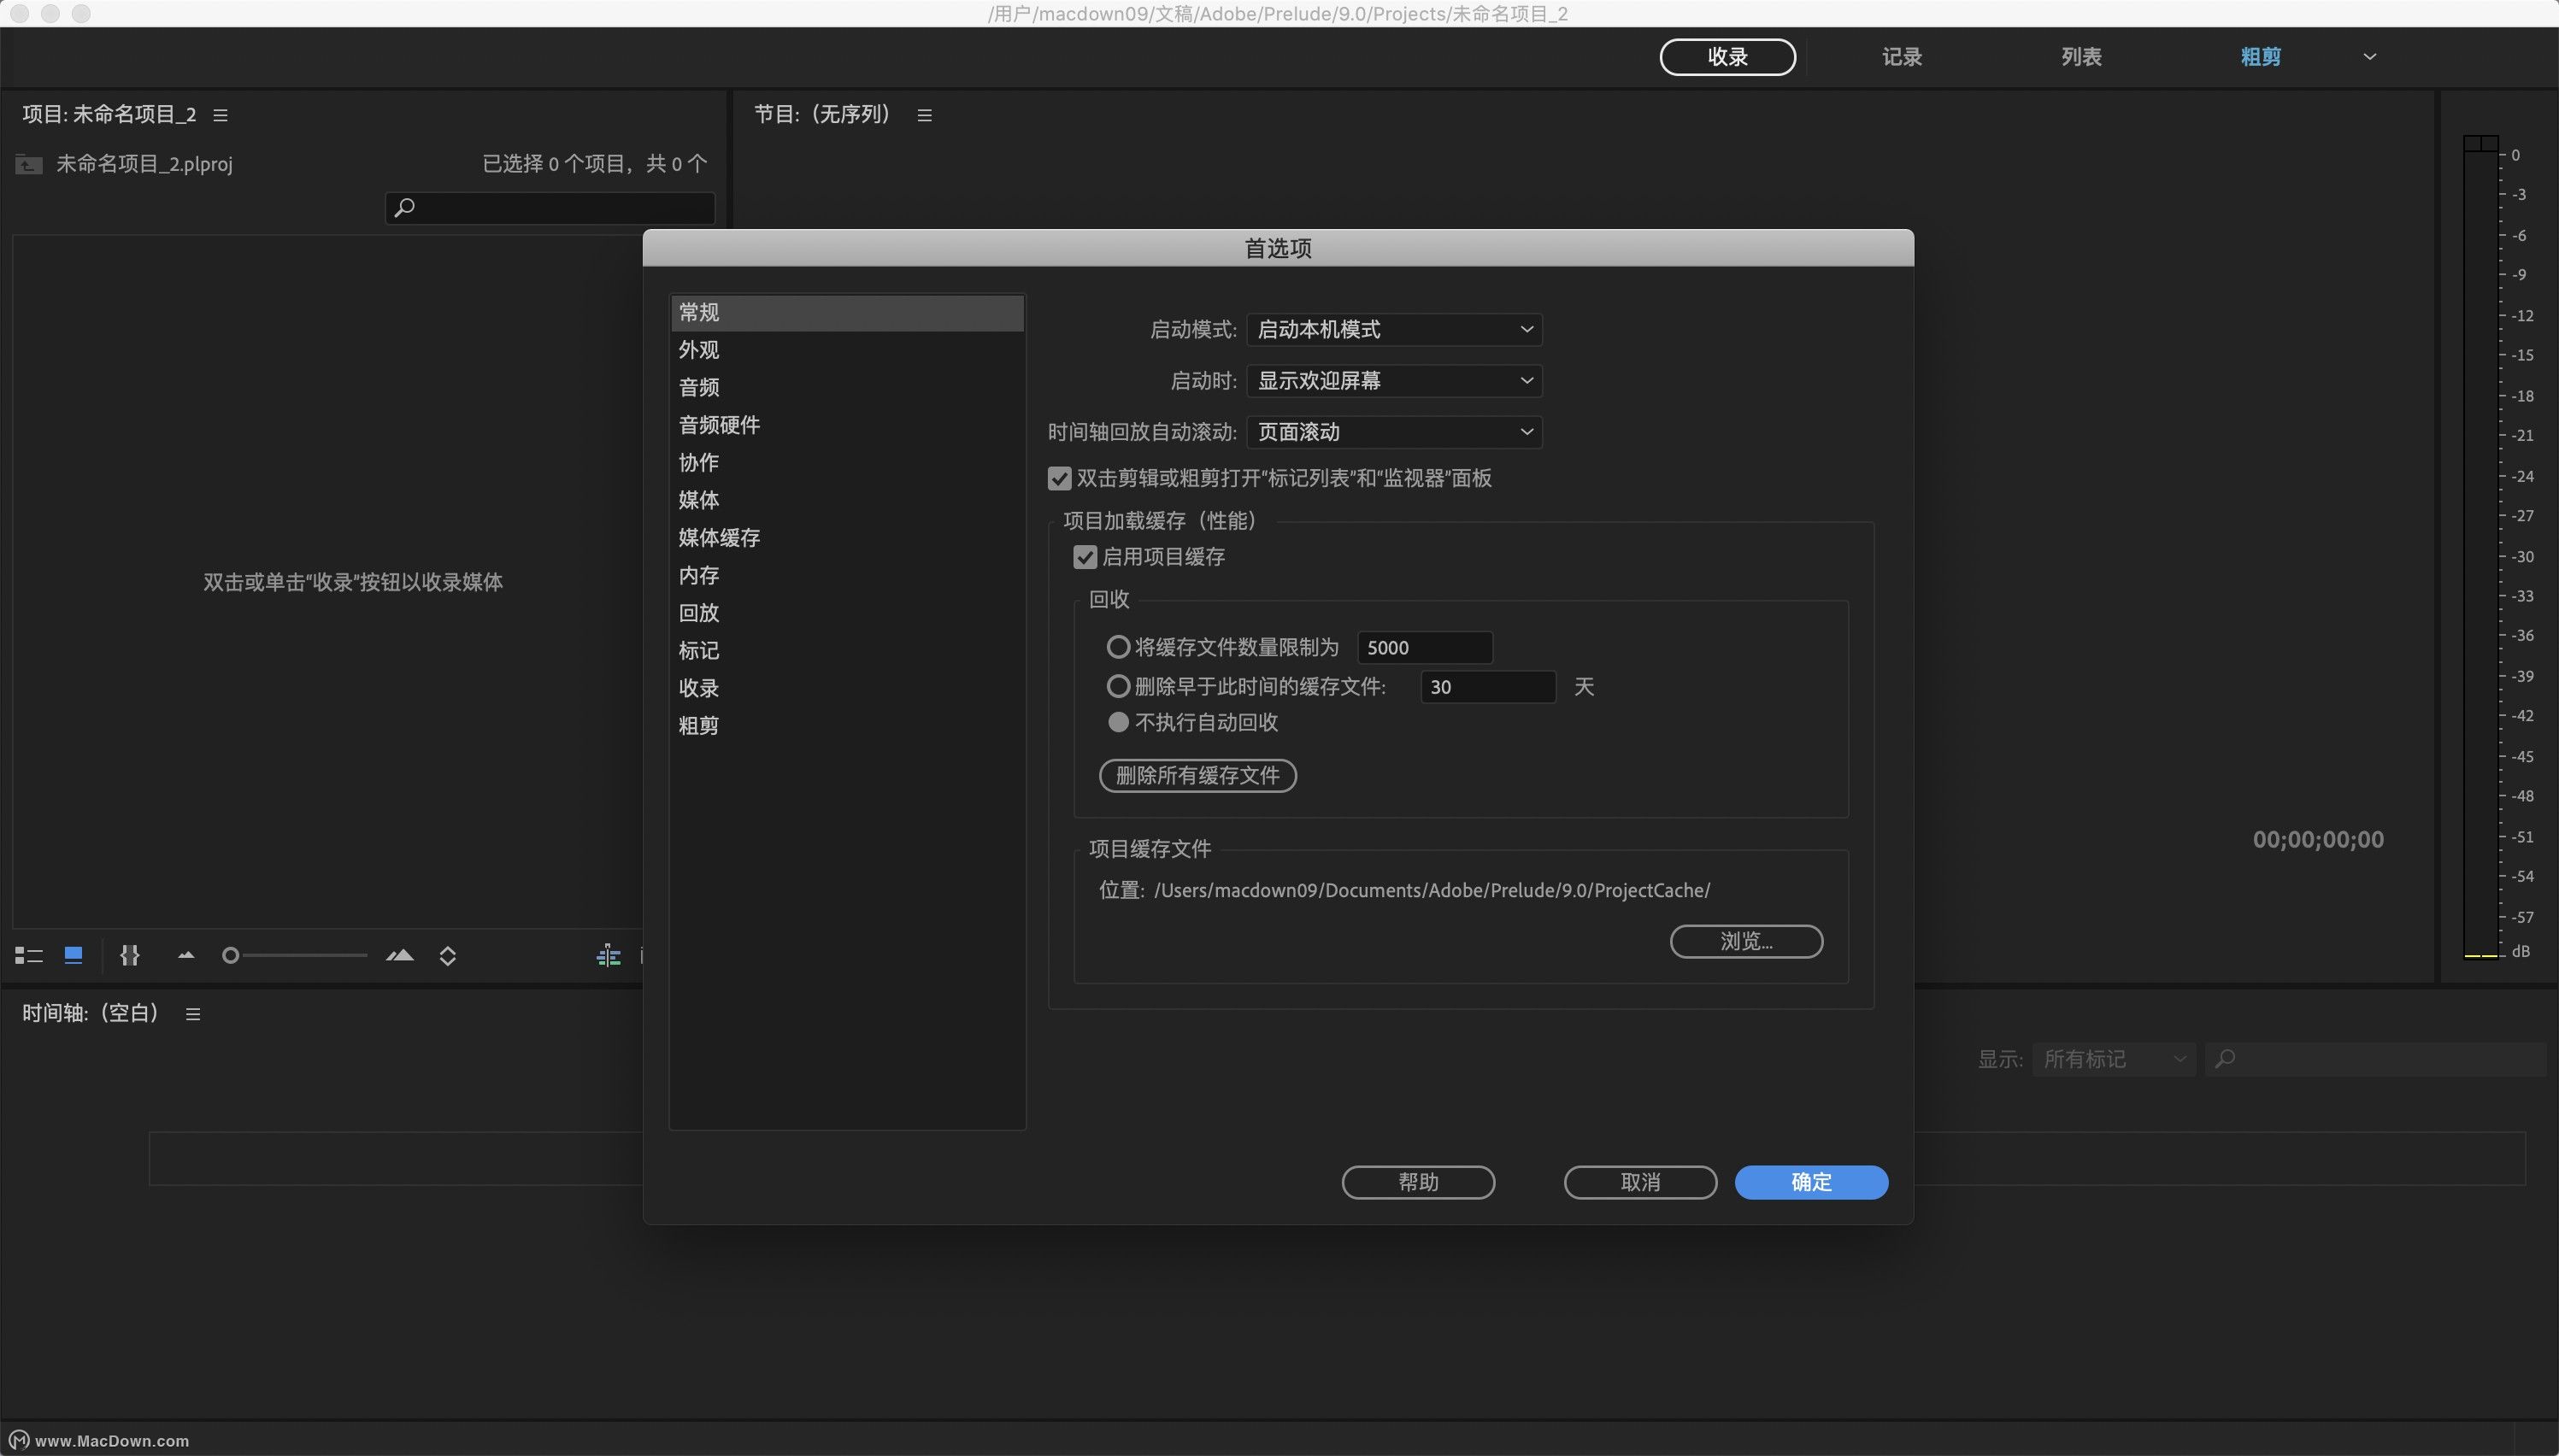Screen dimensions: 2559x1456
Task: Click the marker search magnifier icon
Action: pyautogui.click(x=2225, y=1058)
